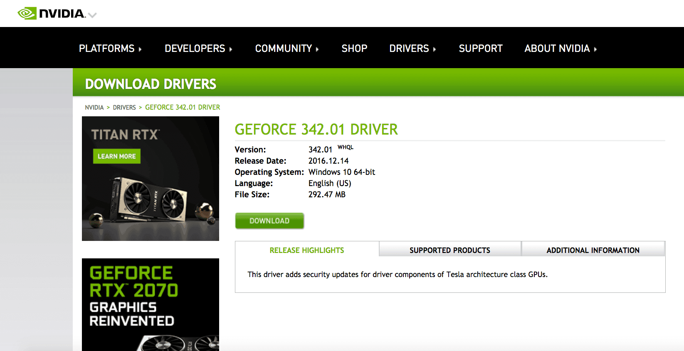The height and width of the screenshot is (351, 684).
Task: Open the chevron dropdown beside the NVIDIA logo
Action: [x=92, y=15]
